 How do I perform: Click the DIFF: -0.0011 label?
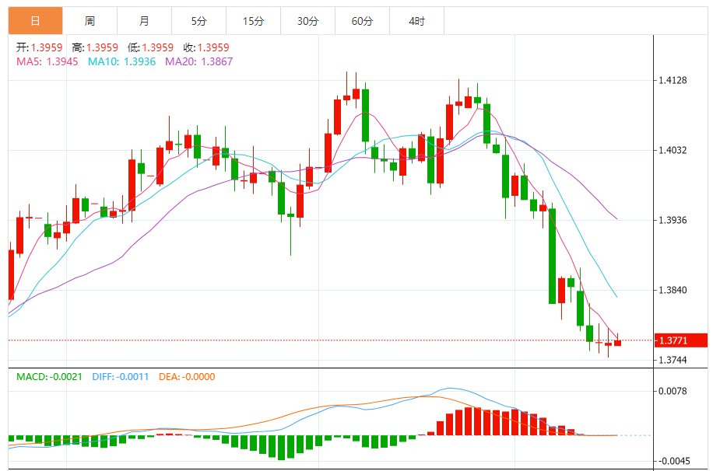[121, 377]
